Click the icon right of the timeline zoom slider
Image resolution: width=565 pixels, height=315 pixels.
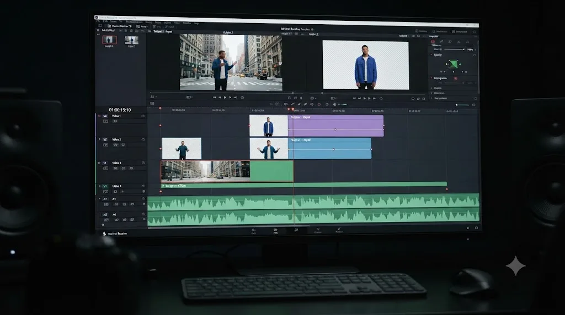click(x=474, y=105)
